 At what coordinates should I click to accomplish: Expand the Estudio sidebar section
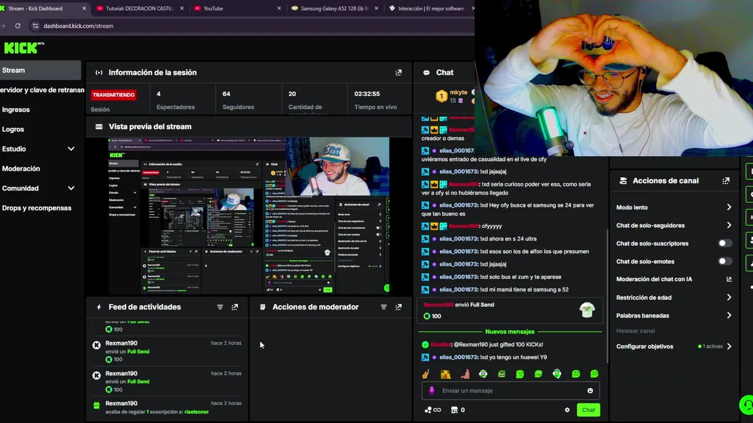pos(71,149)
